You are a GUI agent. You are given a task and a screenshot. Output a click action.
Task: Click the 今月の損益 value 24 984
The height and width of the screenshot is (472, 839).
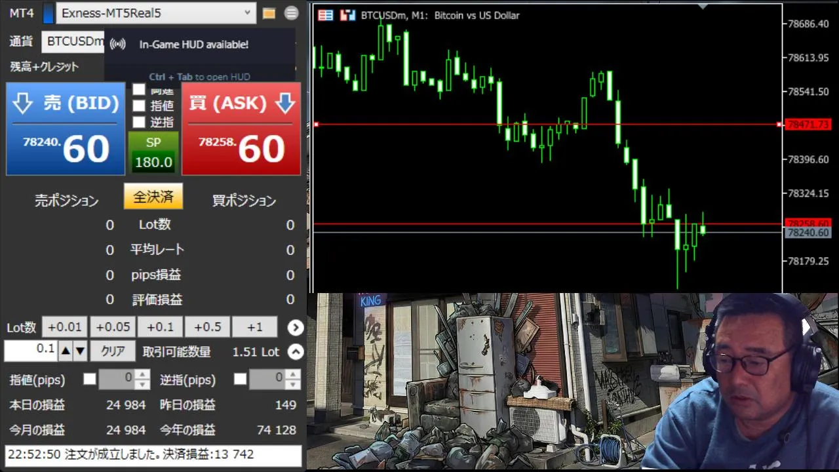click(x=126, y=431)
